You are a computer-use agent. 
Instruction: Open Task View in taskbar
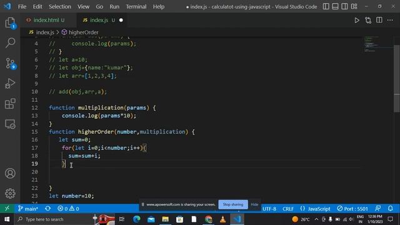point(122,219)
